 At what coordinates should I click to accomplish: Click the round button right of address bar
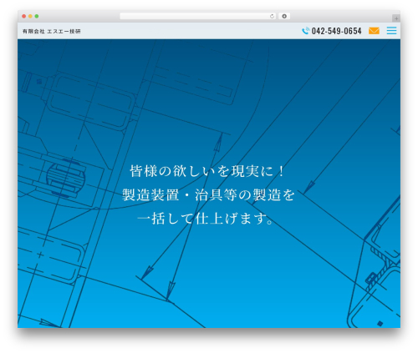pyautogui.click(x=284, y=16)
